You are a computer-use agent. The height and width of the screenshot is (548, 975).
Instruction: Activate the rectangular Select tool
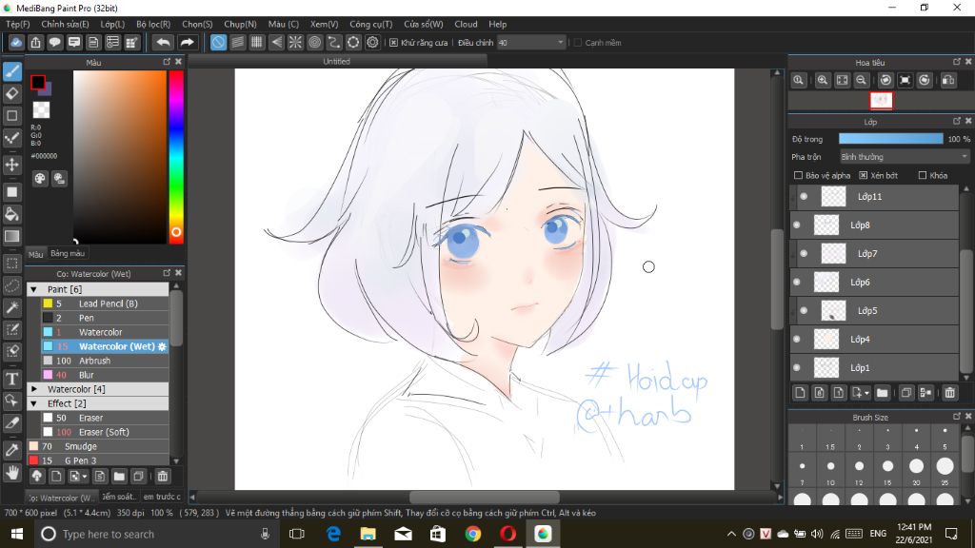coord(11,264)
